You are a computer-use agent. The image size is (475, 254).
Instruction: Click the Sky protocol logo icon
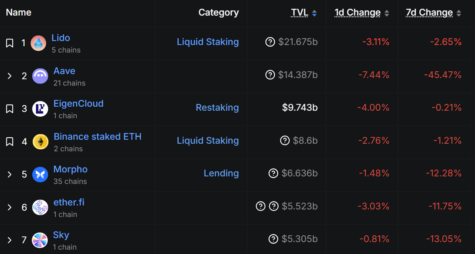[40, 240]
